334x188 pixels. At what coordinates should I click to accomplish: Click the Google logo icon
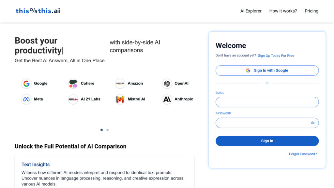[x=26, y=84]
